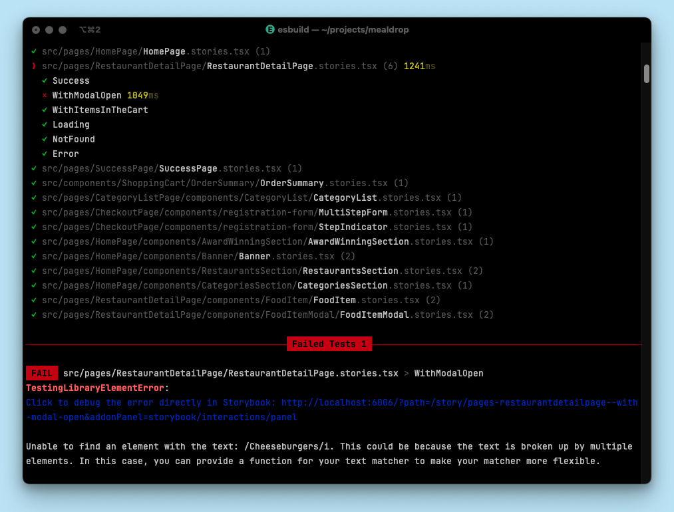Click the green check next to FoodItemModal.stories.tsx
The width and height of the screenshot is (674, 512).
tap(33, 315)
